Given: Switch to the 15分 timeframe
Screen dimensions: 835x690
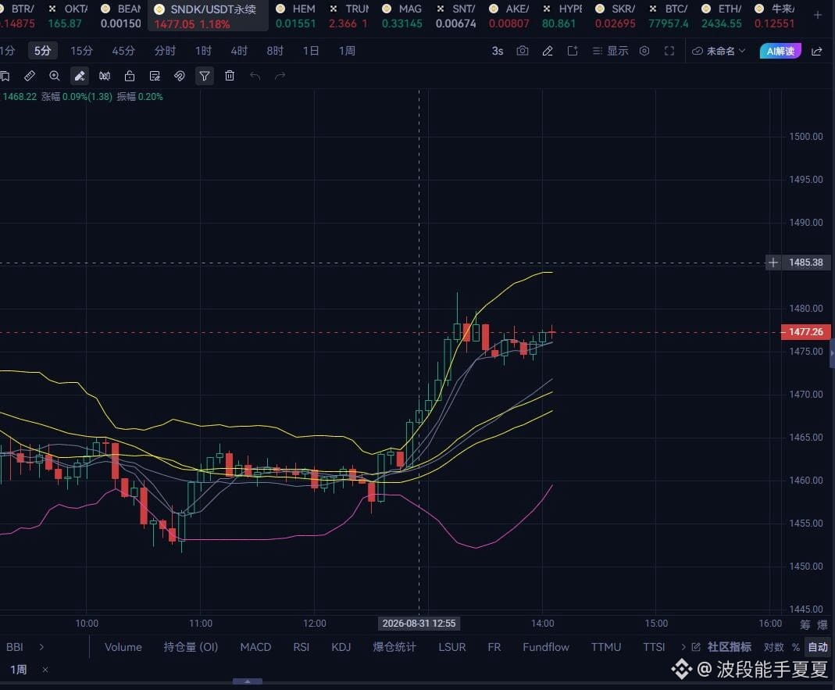Looking at the screenshot, I should coord(81,51).
